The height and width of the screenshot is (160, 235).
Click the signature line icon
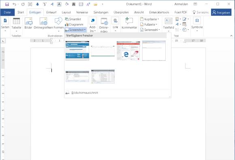coord(186,19)
